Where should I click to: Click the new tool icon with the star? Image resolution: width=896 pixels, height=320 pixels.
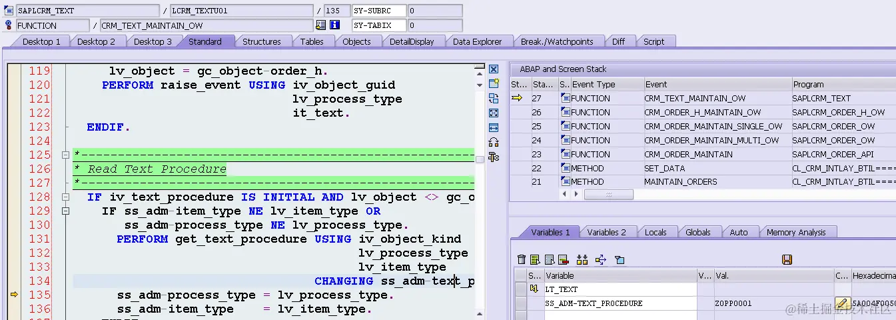click(x=494, y=84)
